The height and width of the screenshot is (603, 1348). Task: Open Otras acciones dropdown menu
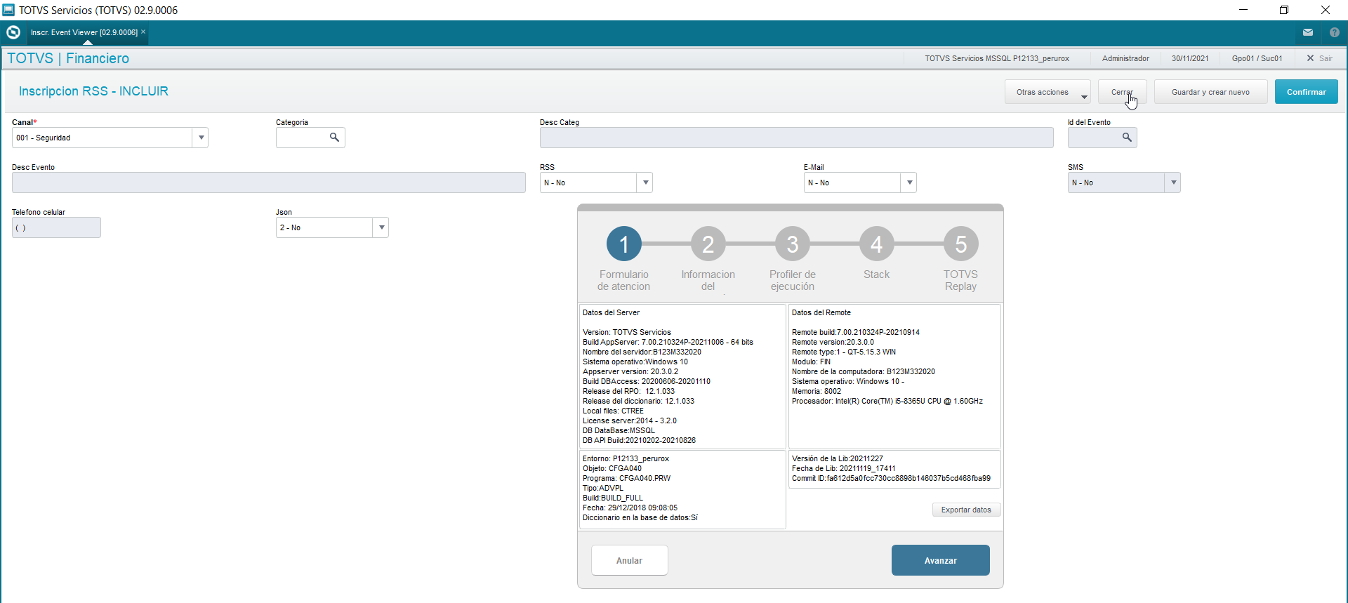1048,92
